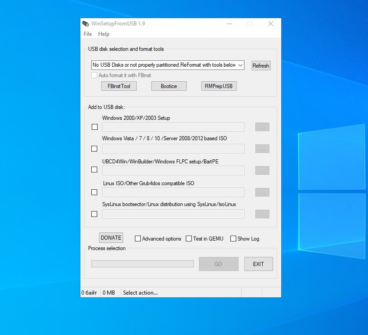Browse for Linux ISO/Grub4dos compatible ISO
The image size is (368, 335).
pos(262,192)
